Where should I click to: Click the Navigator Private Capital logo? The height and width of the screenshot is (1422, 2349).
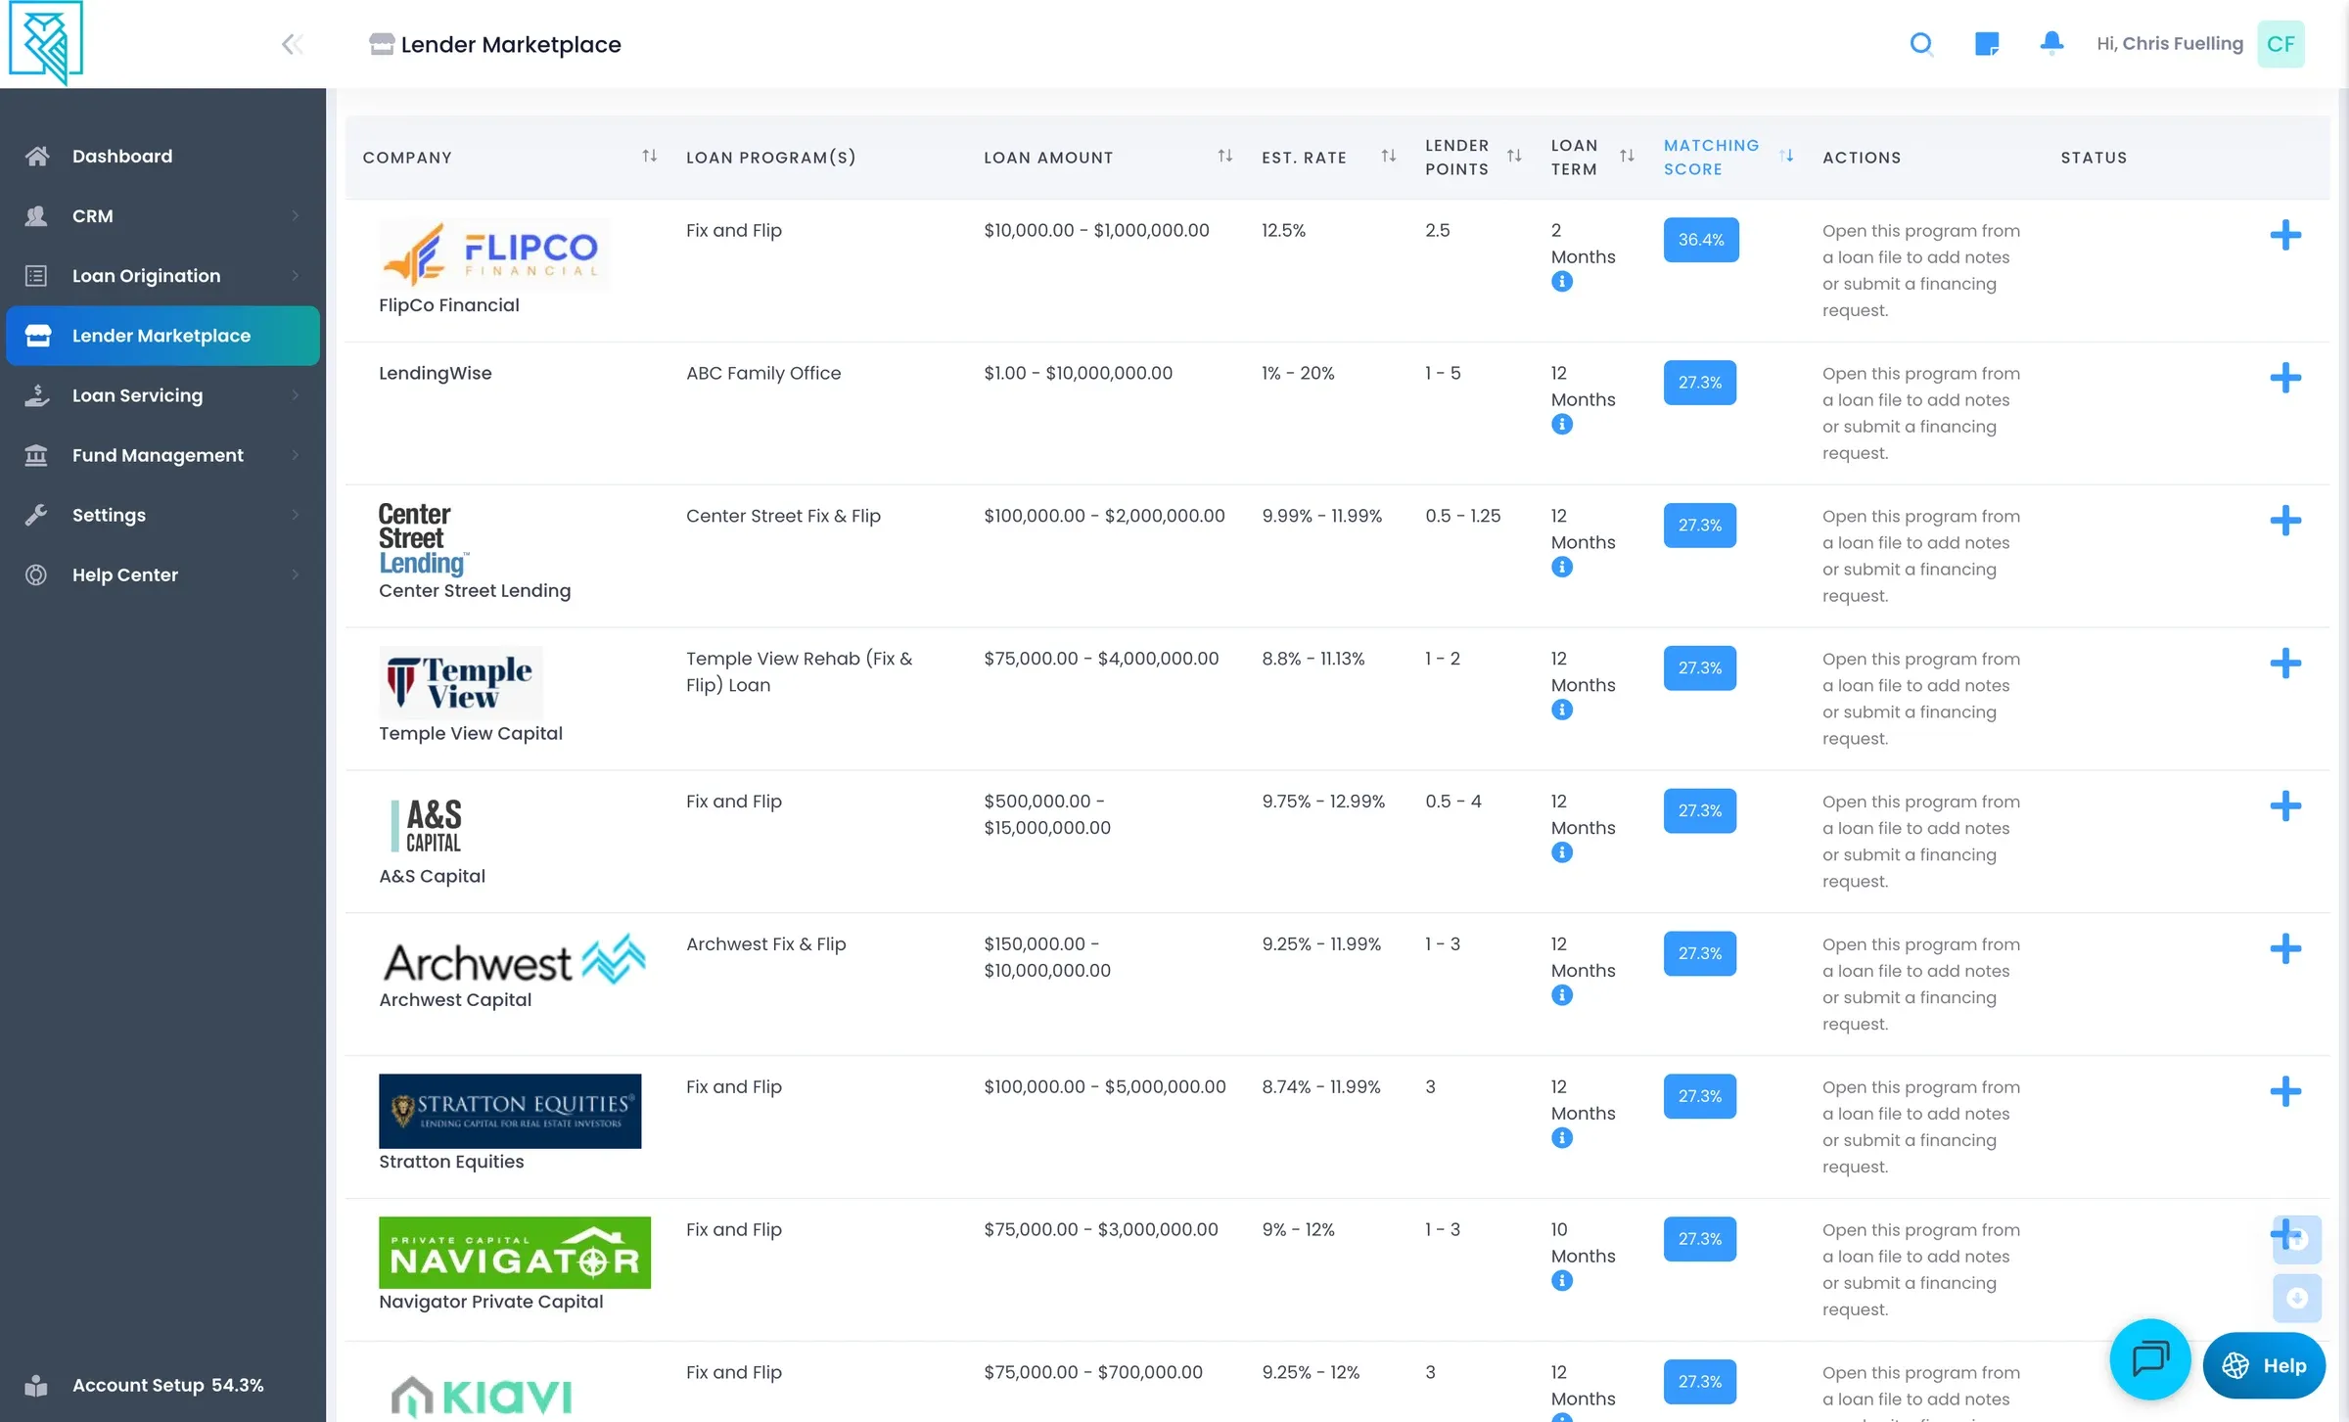[x=515, y=1253]
